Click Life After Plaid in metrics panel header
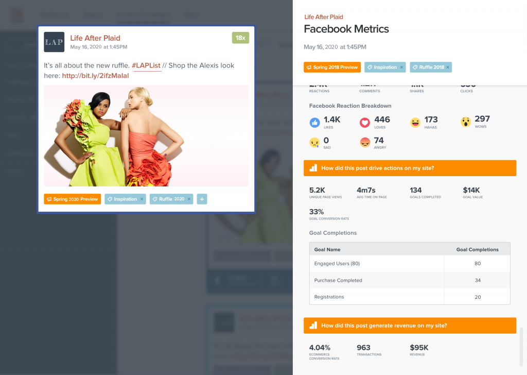 point(324,17)
